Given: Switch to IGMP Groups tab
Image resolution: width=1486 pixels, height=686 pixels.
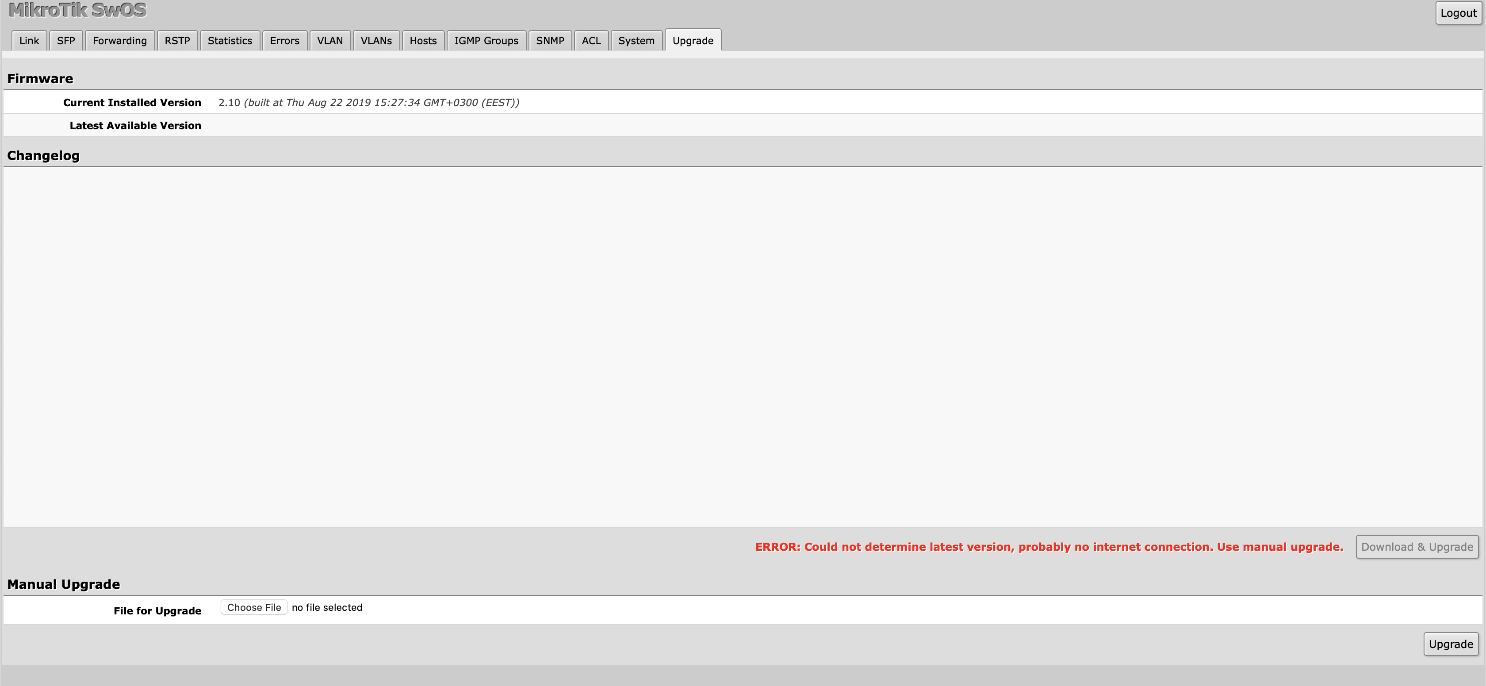Looking at the screenshot, I should [486, 40].
